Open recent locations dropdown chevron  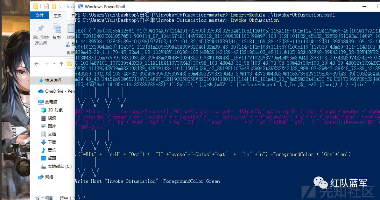54,64
